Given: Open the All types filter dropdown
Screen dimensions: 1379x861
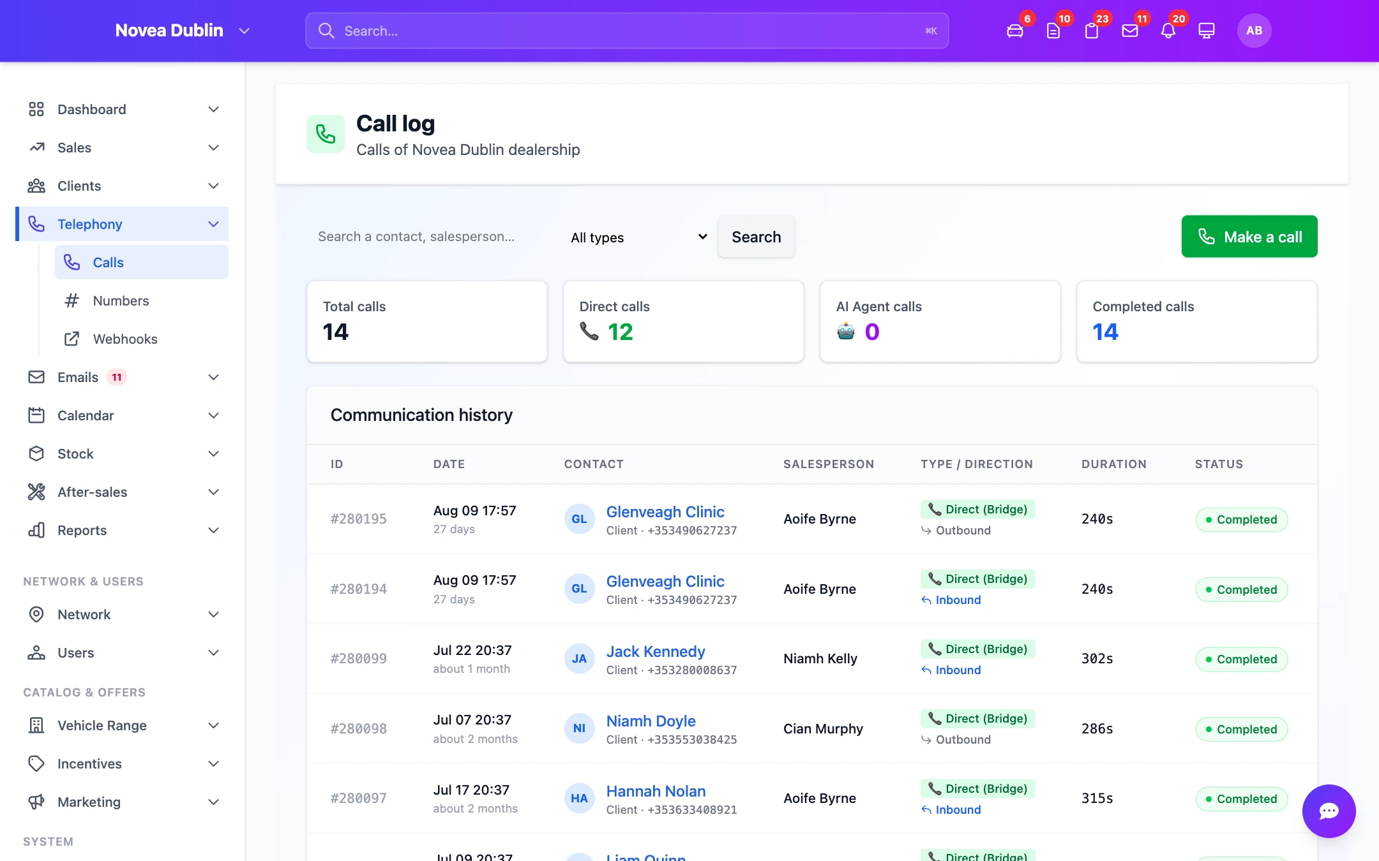Looking at the screenshot, I should point(638,237).
